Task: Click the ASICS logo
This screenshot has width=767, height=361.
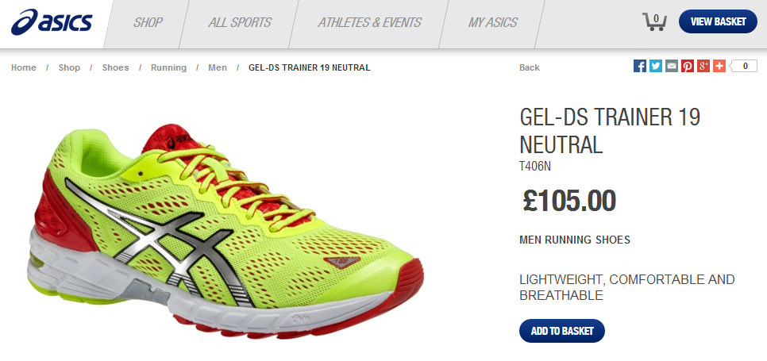Action: [x=52, y=22]
